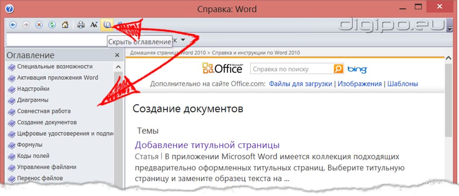The height and width of the screenshot is (196, 459).
Task: Follow Справка и инструкции по Word 2010 breadcrumb
Action: coord(256,53)
